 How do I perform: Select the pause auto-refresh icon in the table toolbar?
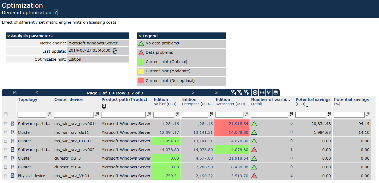coord(255,92)
